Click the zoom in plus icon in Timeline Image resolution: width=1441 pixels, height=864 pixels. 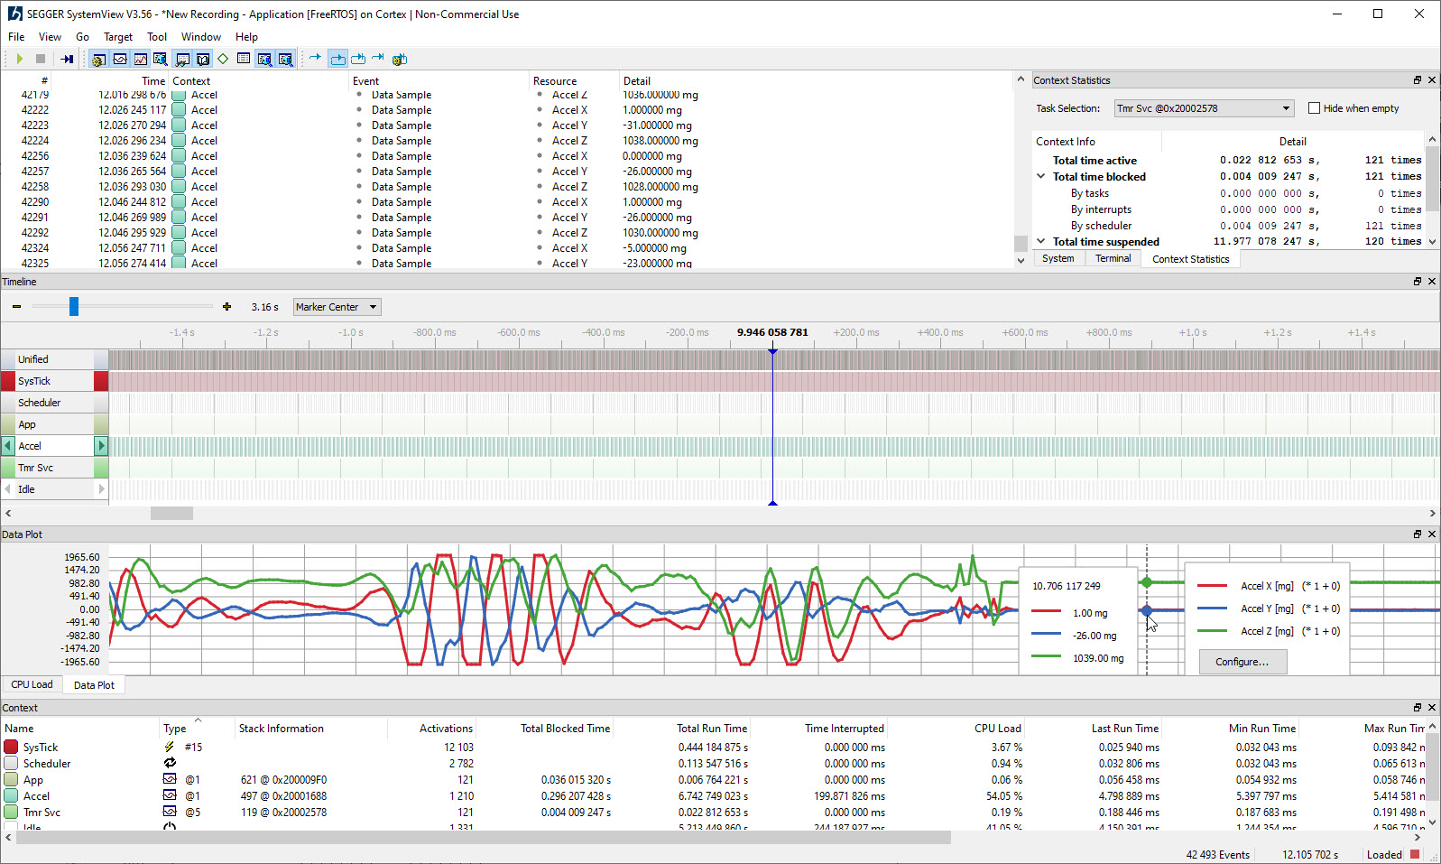(226, 307)
